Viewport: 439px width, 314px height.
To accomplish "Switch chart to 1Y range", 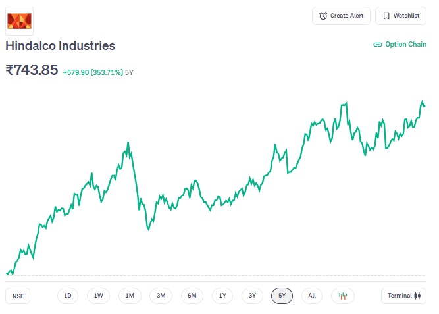I will [x=222, y=296].
